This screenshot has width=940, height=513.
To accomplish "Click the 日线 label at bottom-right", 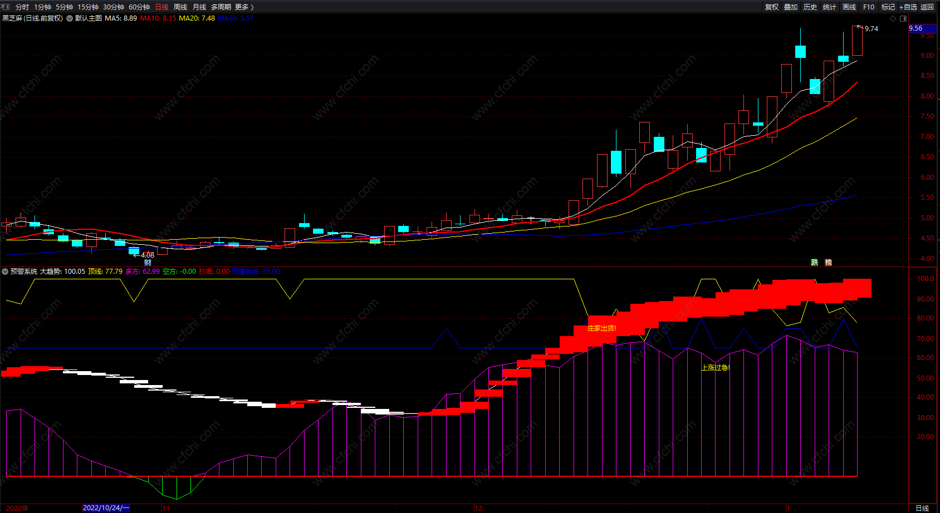I will 923,508.
